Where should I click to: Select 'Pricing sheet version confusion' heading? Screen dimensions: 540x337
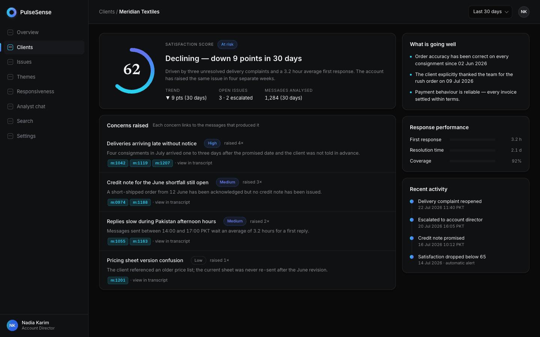click(x=145, y=261)
